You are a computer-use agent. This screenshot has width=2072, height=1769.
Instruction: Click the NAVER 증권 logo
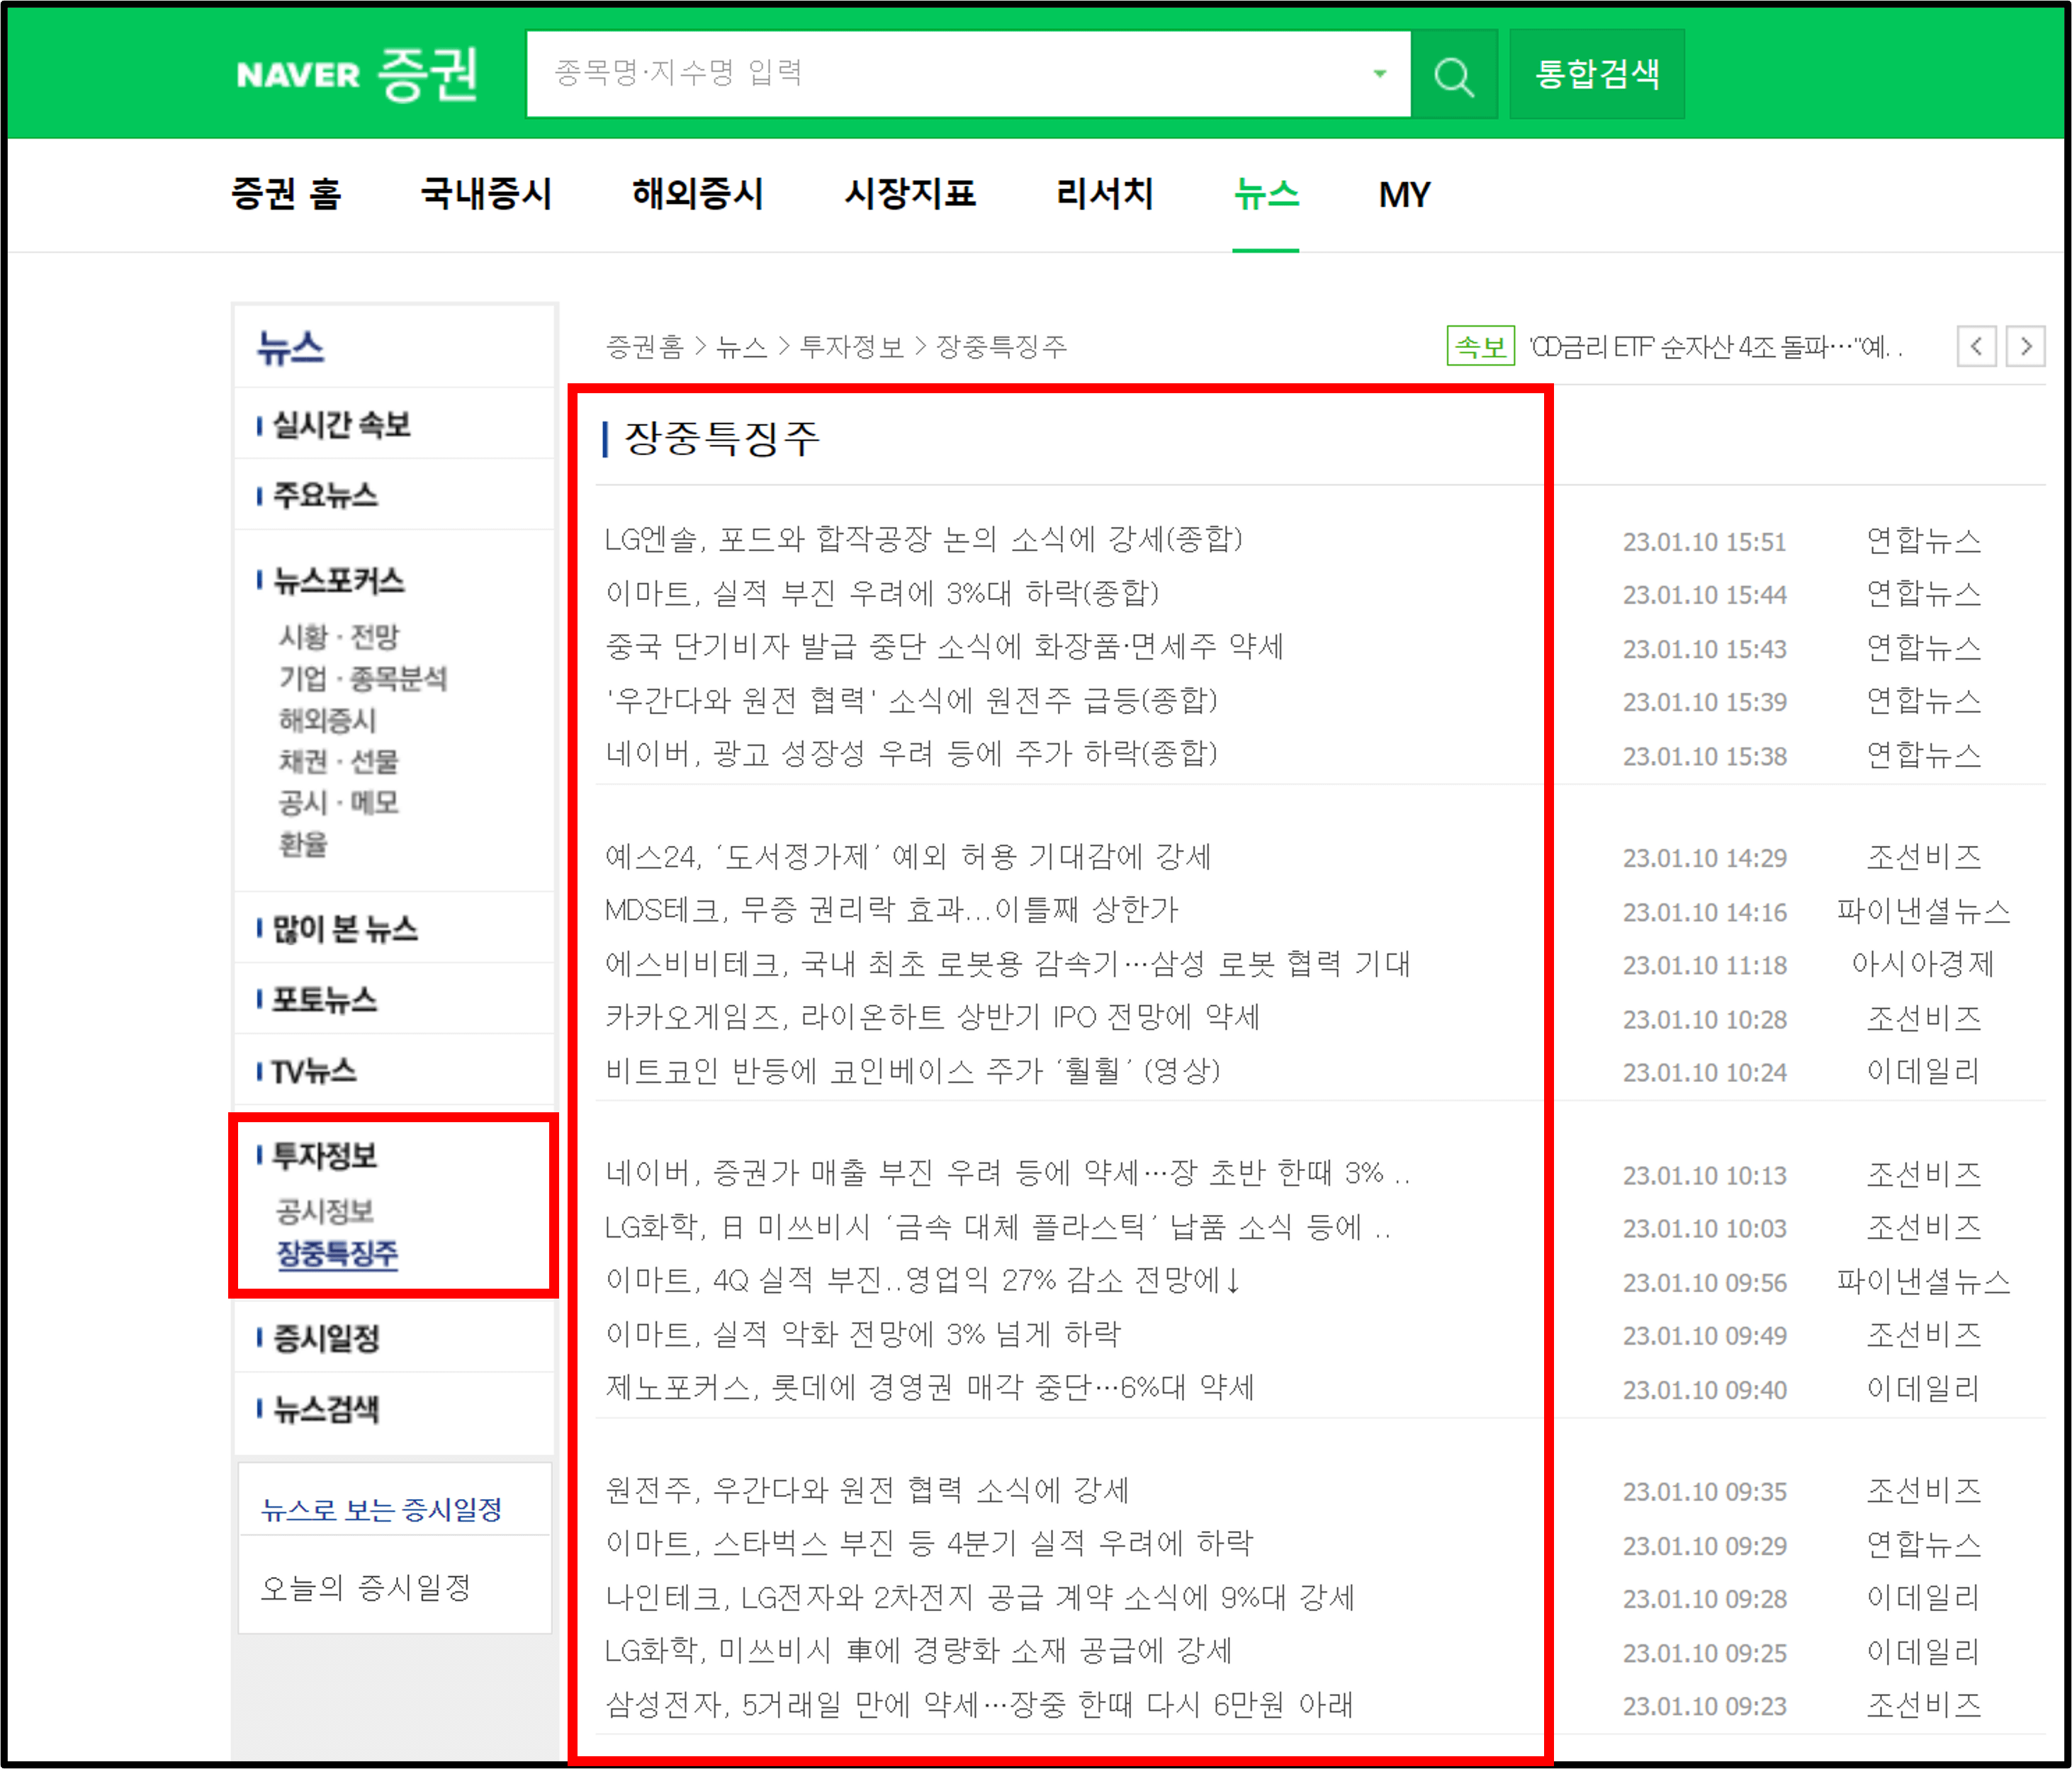(x=357, y=74)
